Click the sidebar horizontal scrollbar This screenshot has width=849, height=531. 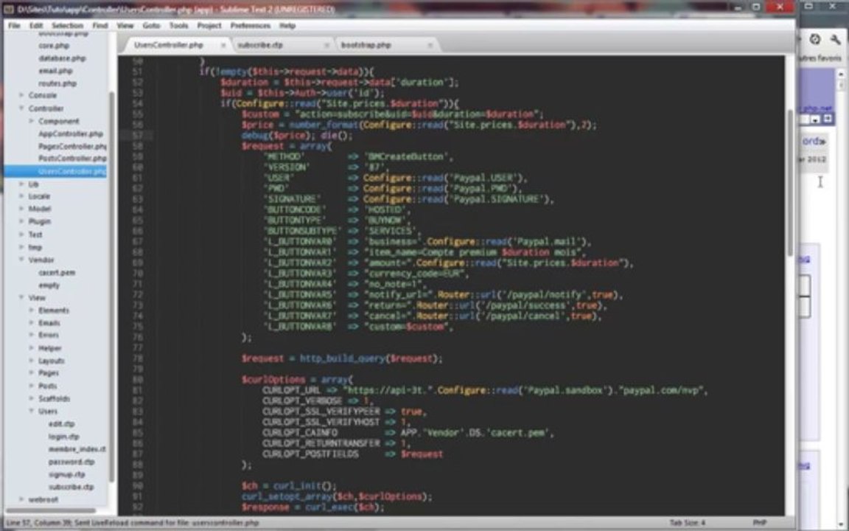[50, 510]
